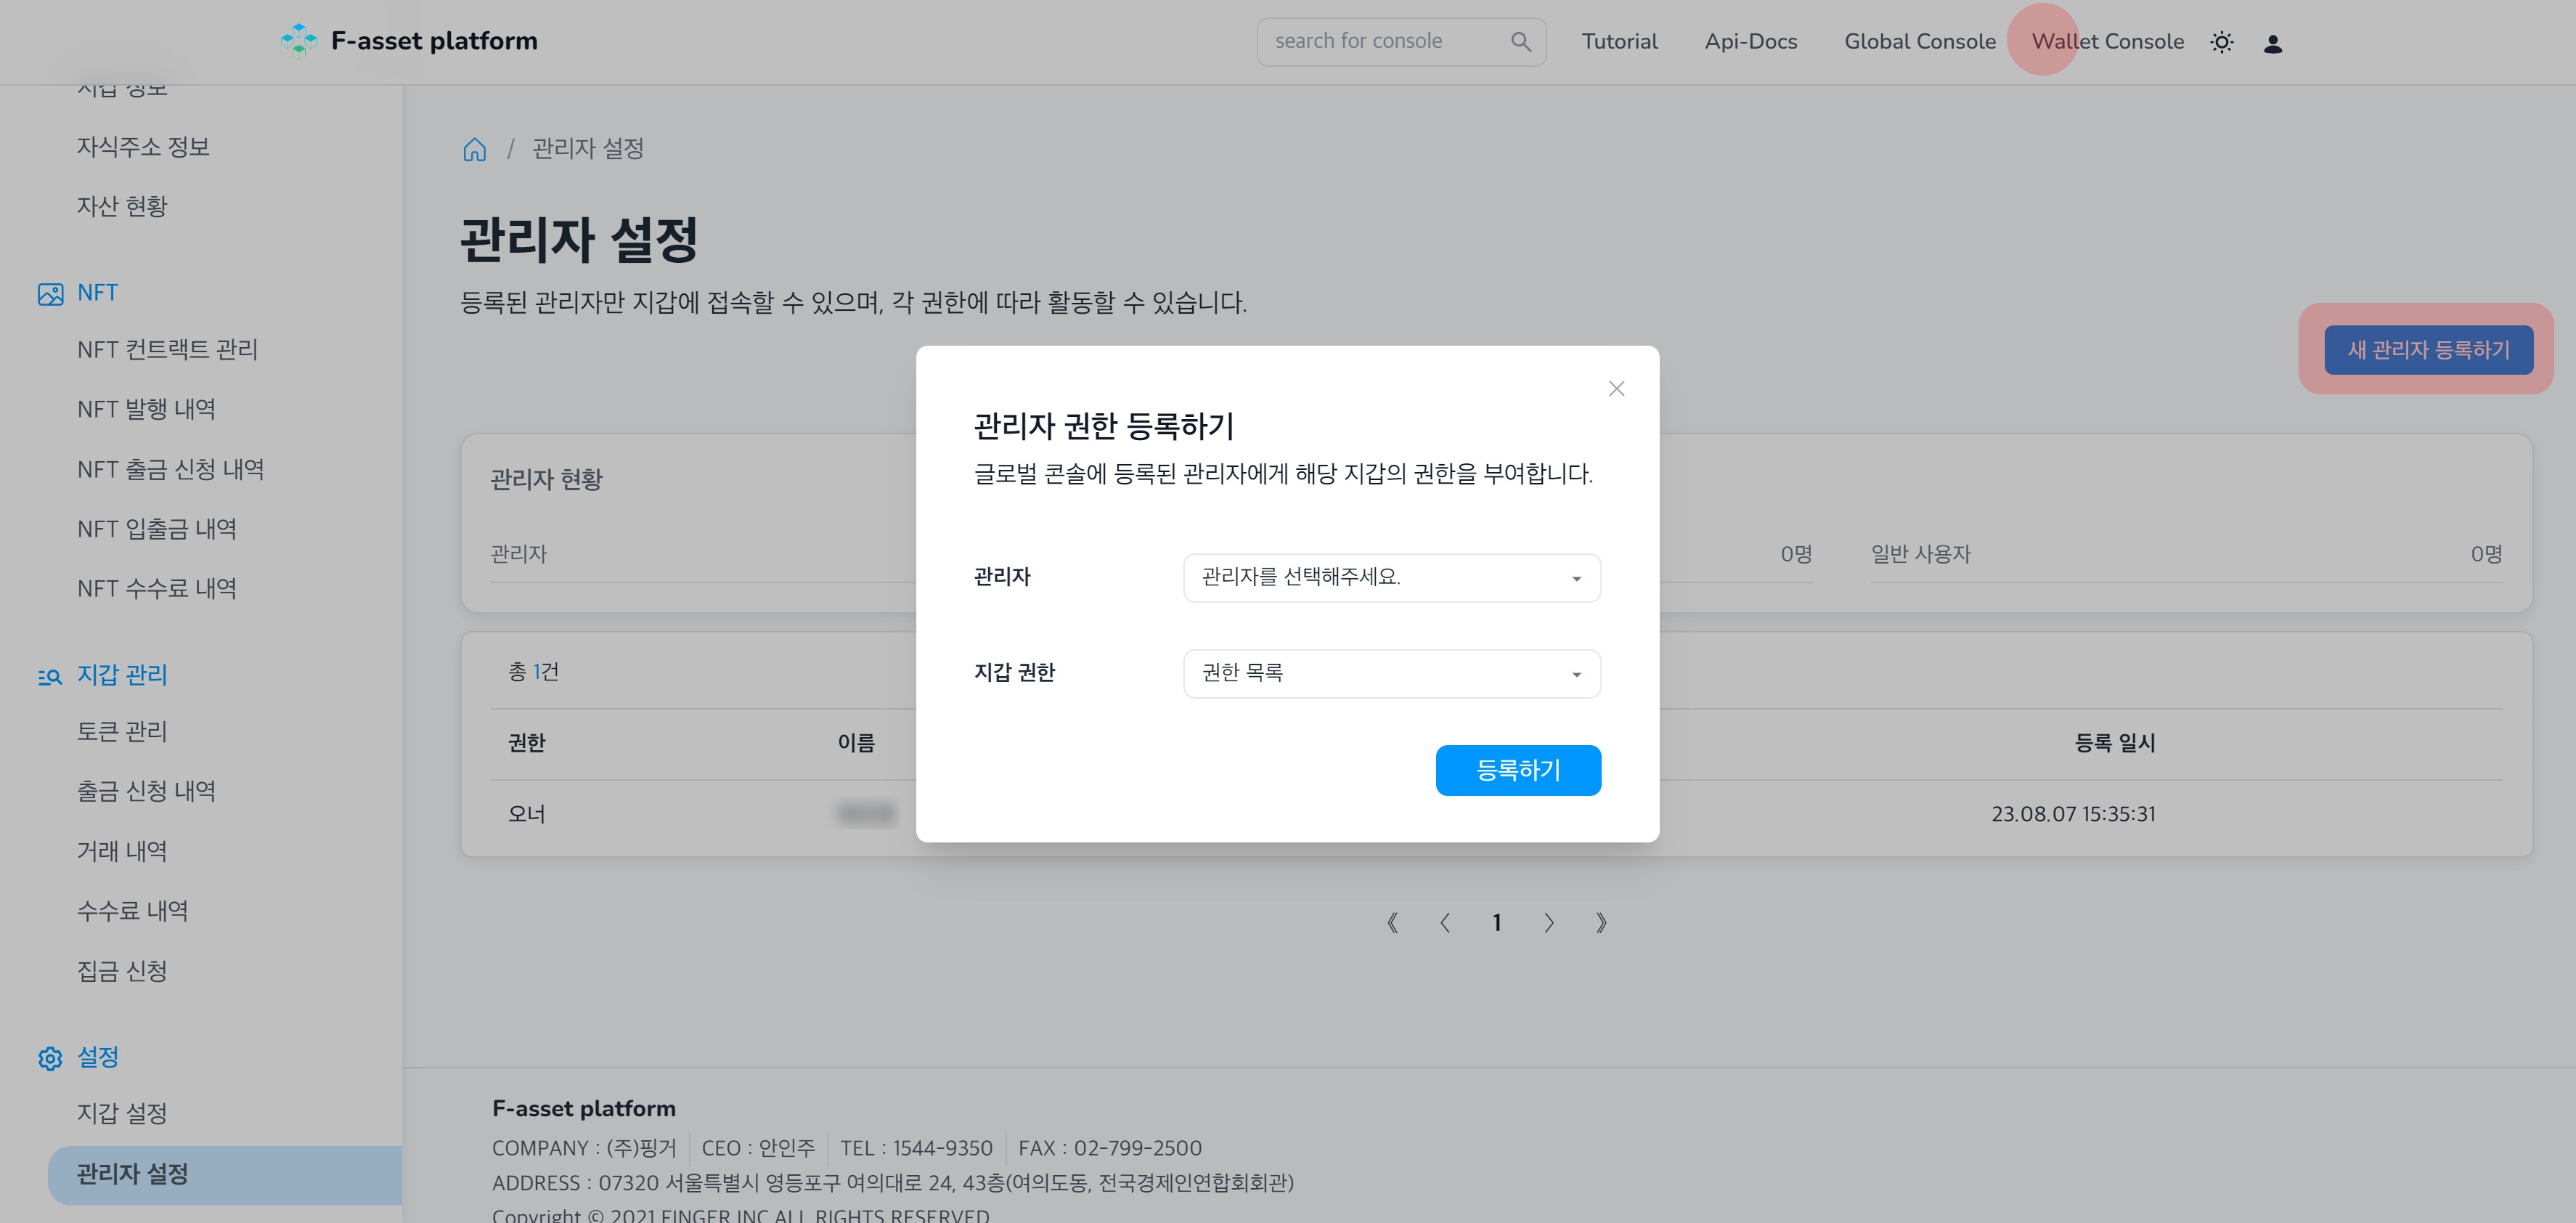Click the theme toggle brightness icon

[x=2221, y=41]
